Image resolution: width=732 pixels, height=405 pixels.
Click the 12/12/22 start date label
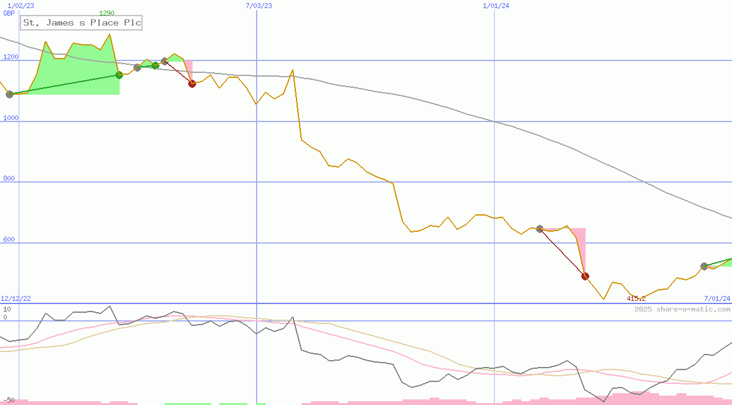point(16,299)
